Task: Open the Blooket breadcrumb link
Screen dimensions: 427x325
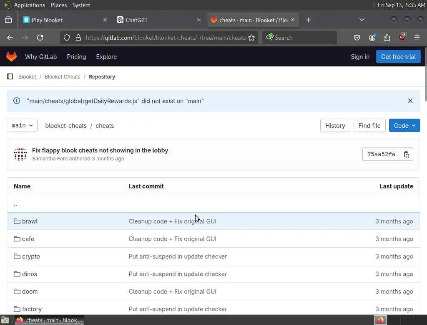Action: [27, 77]
